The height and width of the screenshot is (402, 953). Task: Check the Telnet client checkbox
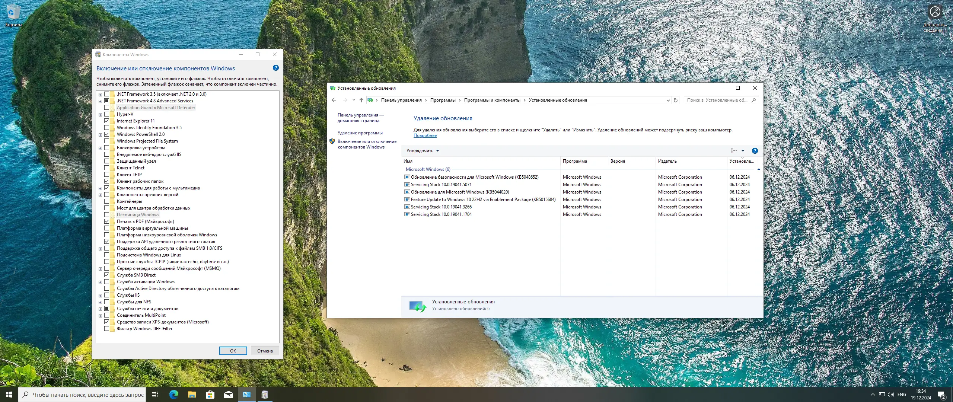(x=107, y=168)
